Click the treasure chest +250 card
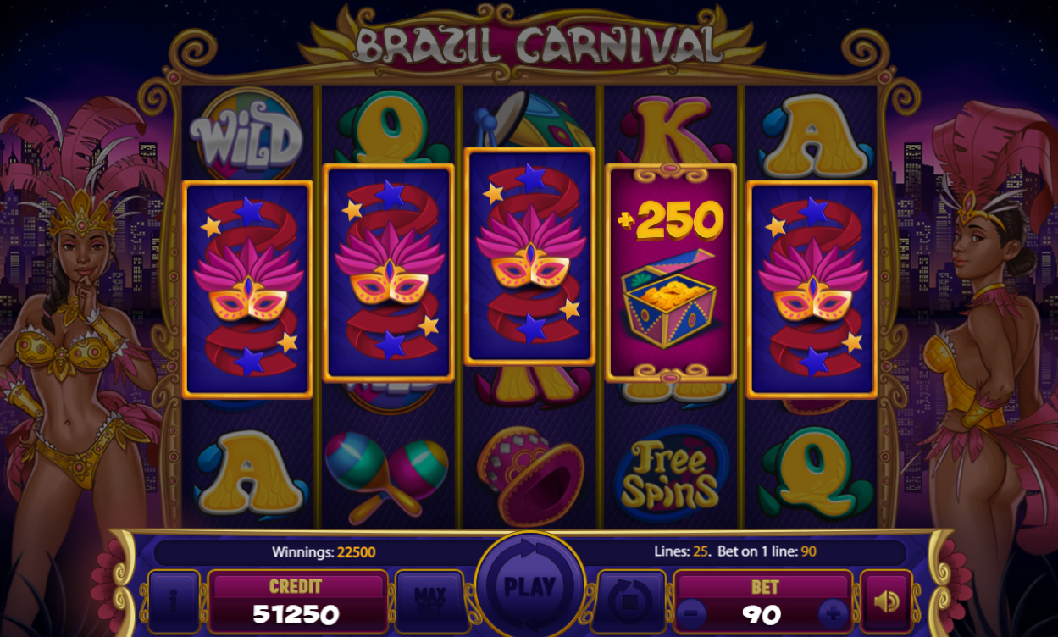Image resolution: width=1058 pixels, height=637 pixels. tap(671, 273)
